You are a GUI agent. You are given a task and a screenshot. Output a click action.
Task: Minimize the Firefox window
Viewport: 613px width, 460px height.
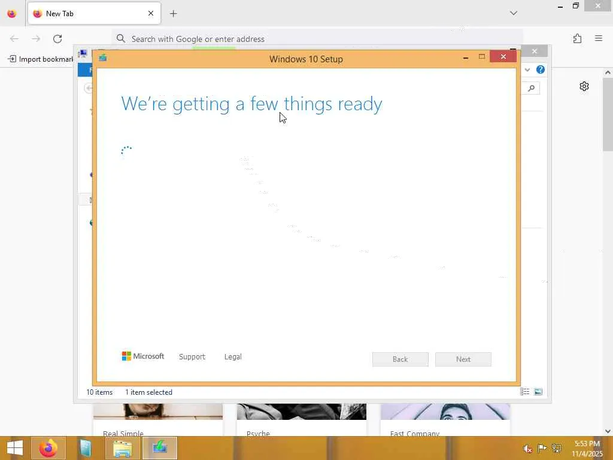tap(560, 6)
